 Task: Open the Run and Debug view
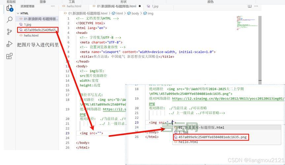tap(9, 44)
